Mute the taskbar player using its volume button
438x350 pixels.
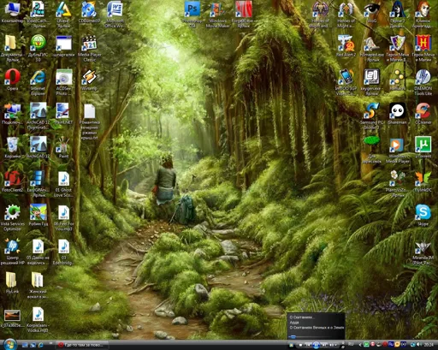(x=331, y=345)
